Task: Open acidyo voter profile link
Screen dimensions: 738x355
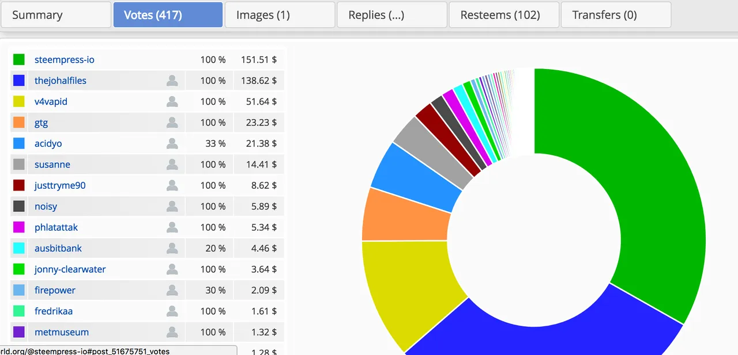Action: point(48,144)
